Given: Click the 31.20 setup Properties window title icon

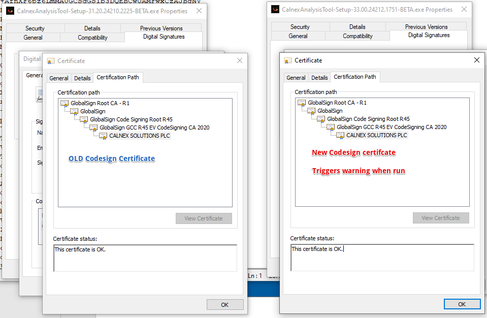Looking at the screenshot, I should [10, 11].
